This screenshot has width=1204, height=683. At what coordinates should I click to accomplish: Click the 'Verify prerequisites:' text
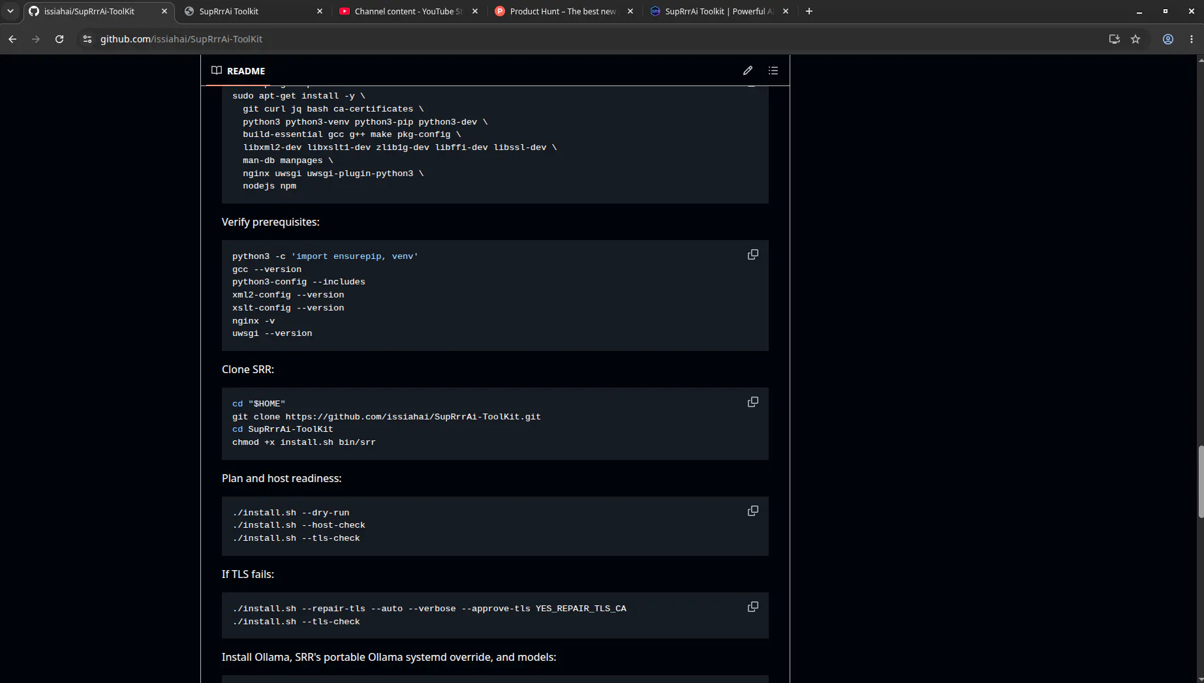[270, 222]
